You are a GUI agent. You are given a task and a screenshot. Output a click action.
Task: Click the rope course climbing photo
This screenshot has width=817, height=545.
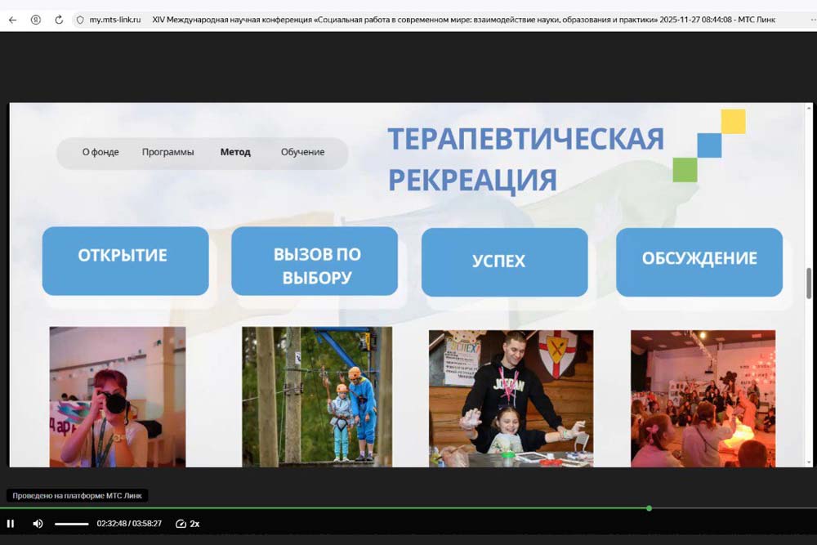317,396
